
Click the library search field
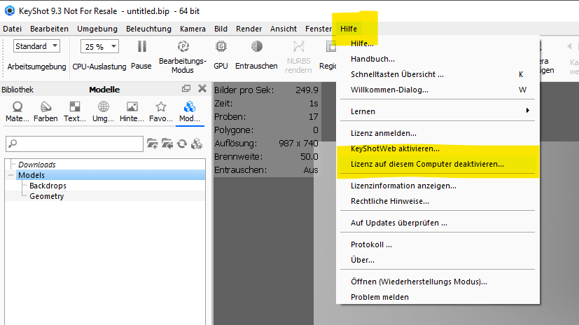(75, 144)
